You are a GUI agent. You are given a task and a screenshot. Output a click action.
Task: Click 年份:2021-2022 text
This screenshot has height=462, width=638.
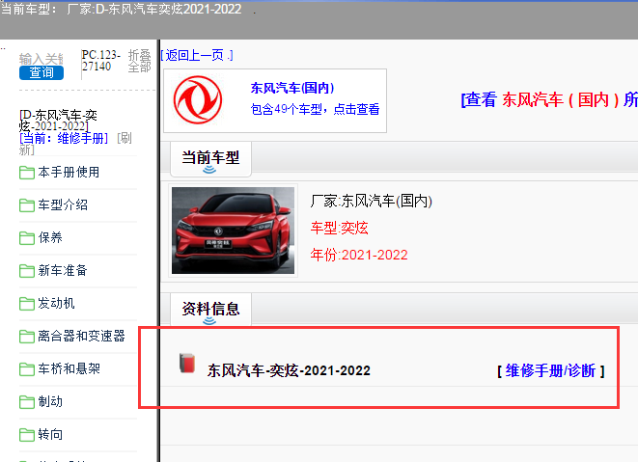click(x=359, y=255)
